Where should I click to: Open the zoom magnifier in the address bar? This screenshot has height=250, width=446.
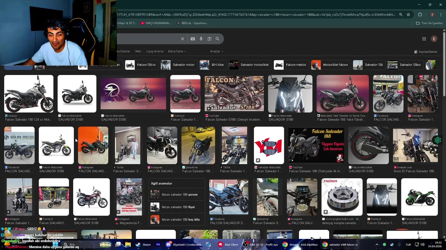click(401, 15)
